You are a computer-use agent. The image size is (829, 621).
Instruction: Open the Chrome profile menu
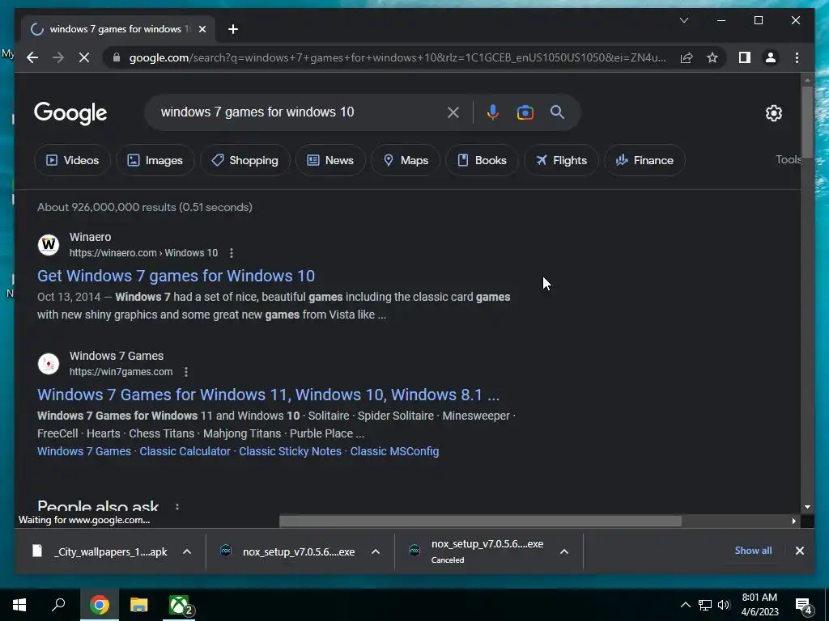coord(771,57)
